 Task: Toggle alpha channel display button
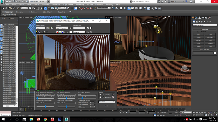tap(65, 32)
